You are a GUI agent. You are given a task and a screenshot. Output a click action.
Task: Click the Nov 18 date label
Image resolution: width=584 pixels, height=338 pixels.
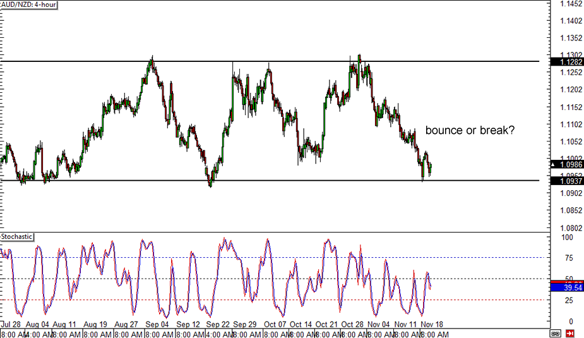tap(432, 324)
